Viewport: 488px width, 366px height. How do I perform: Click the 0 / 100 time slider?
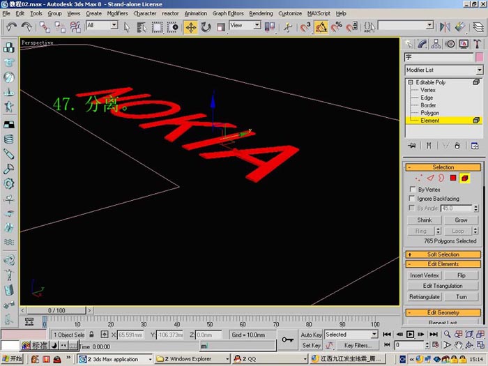click(x=56, y=310)
